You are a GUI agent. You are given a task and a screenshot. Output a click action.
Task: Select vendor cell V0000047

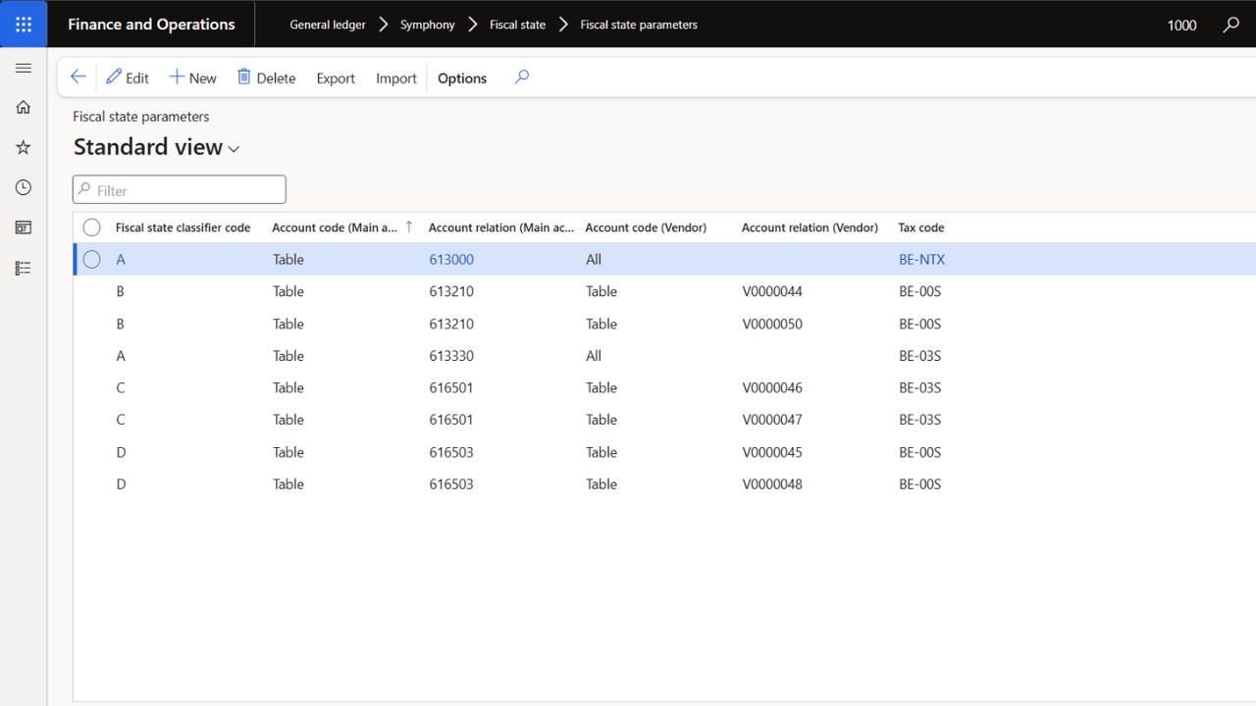pos(772,420)
